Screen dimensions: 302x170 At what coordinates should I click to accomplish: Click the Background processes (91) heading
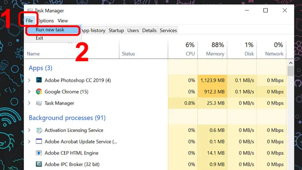pyautogui.click(x=67, y=118)
